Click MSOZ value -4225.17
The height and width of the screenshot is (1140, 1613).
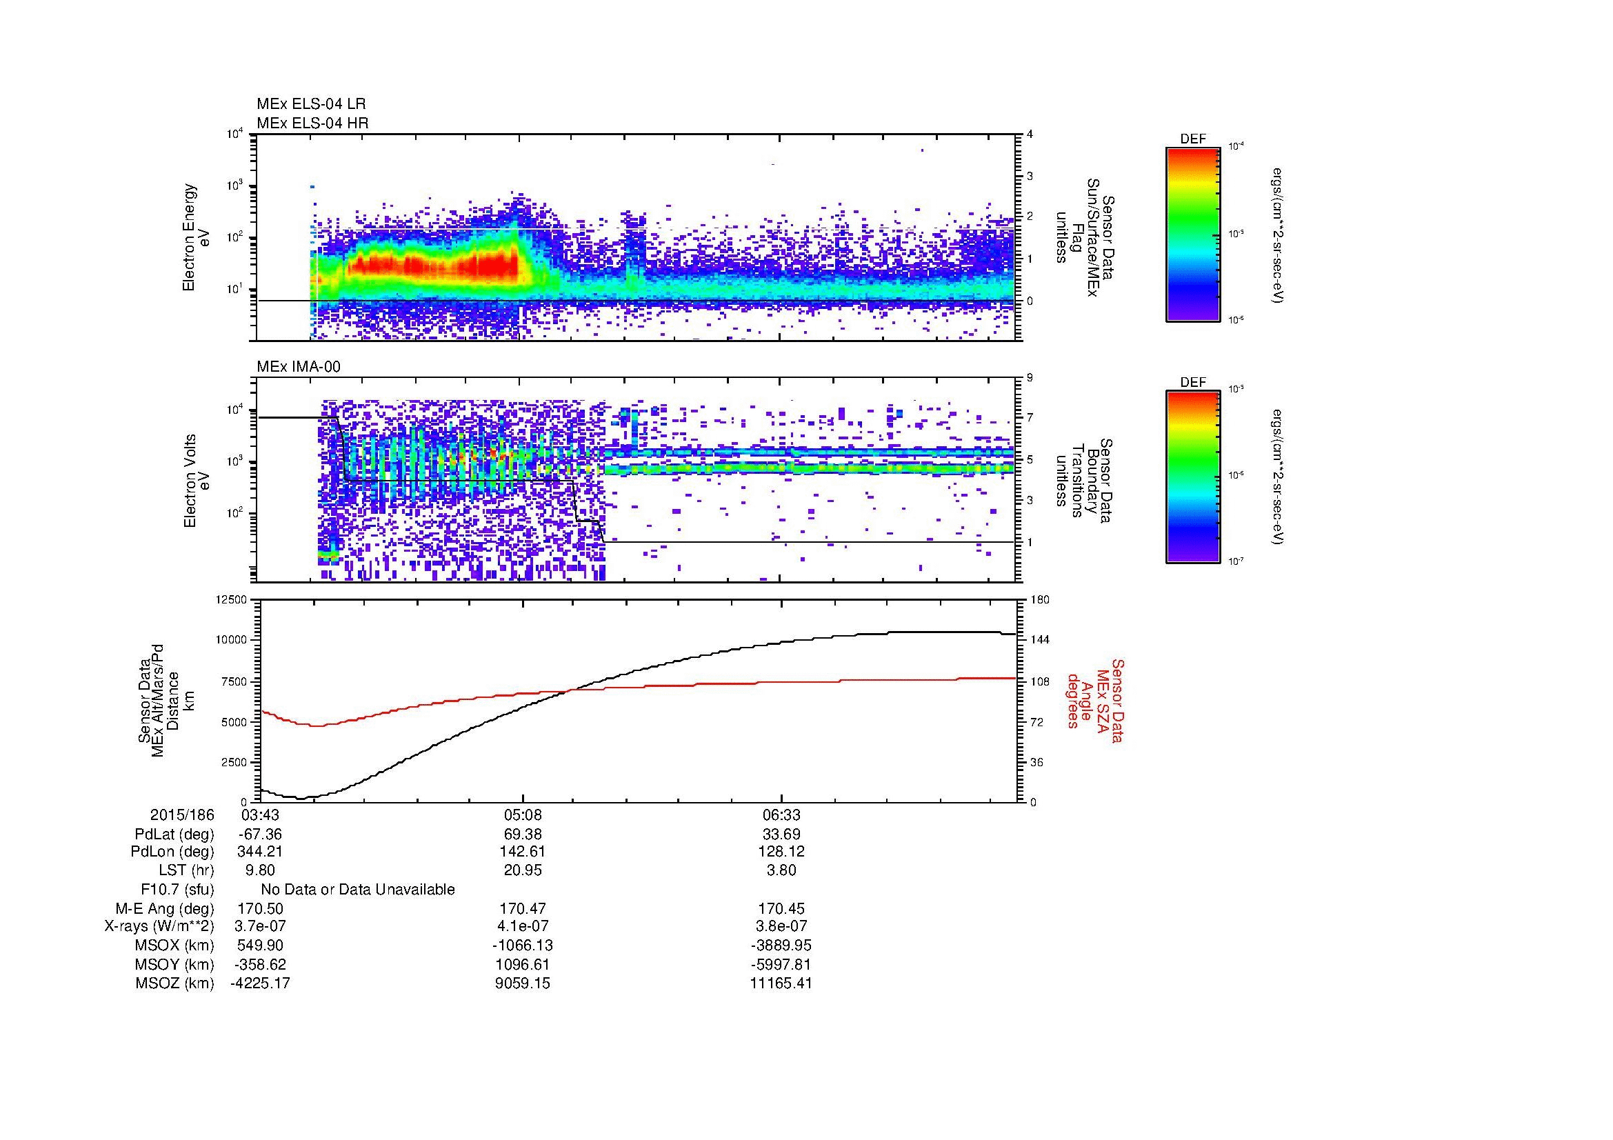click(x=261, y=983)
